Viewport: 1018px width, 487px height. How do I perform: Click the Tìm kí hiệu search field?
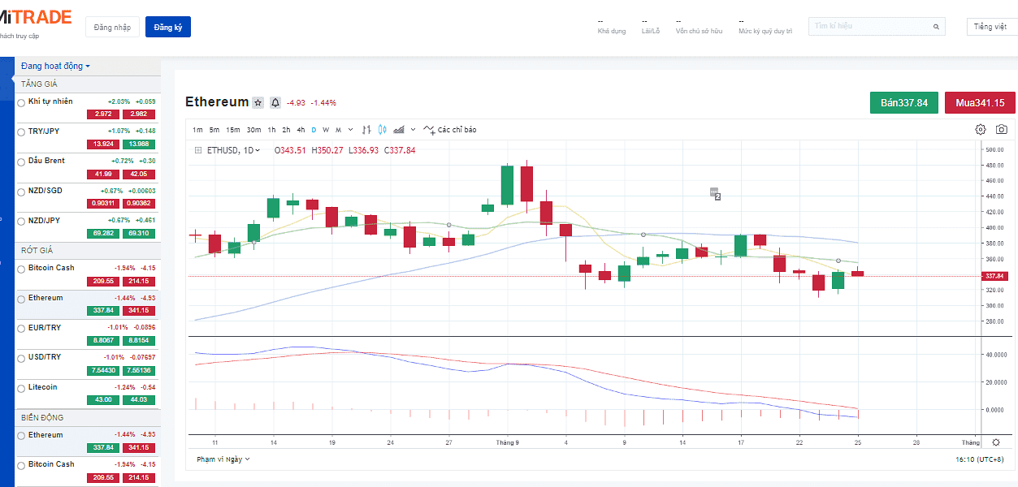pos(869,27)
